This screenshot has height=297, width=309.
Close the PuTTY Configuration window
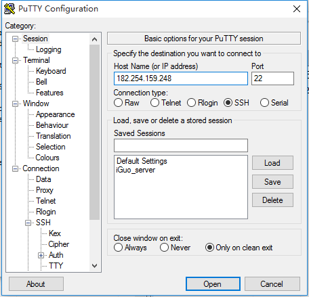[x=297, y=9]
